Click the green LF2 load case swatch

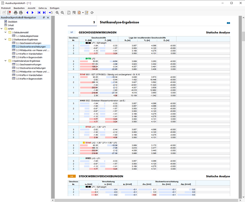[88, 59]
